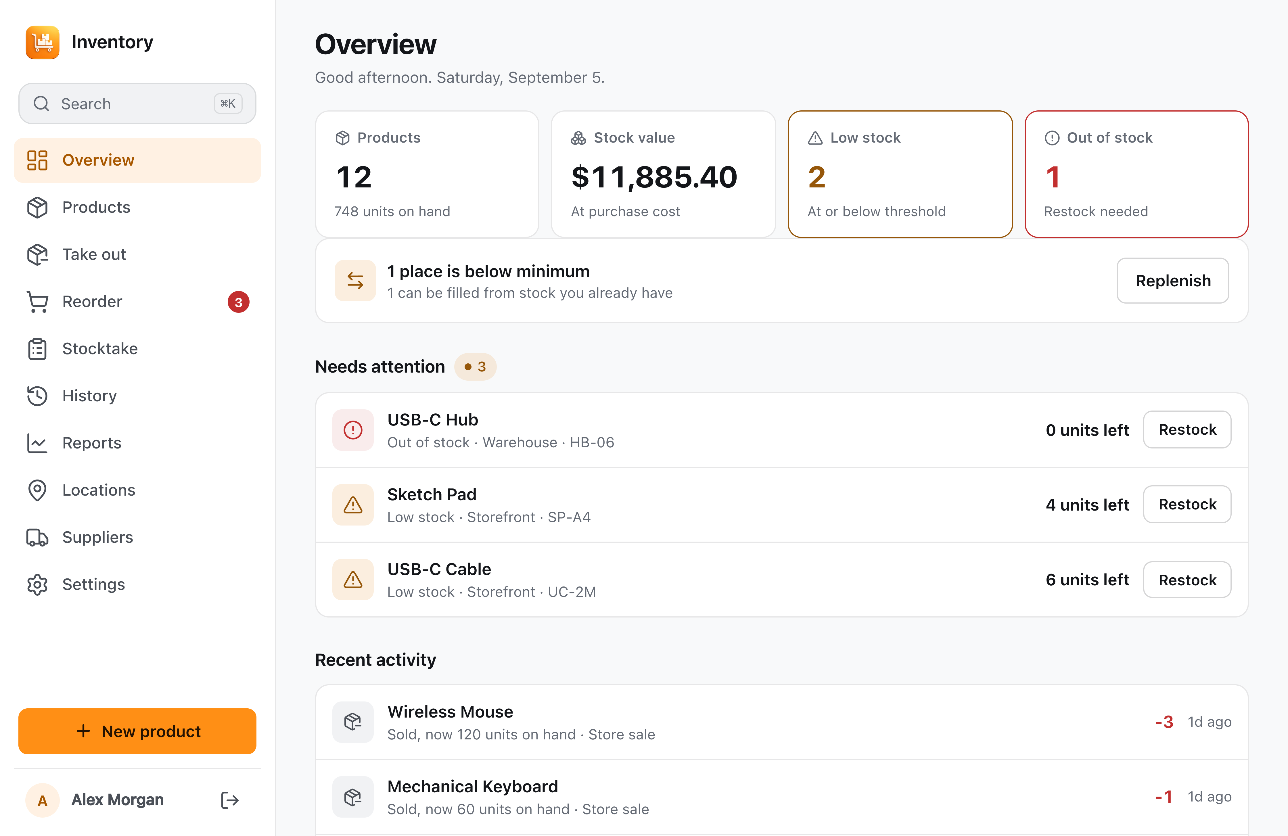Open Settings from the sidebar

point(137,584)
